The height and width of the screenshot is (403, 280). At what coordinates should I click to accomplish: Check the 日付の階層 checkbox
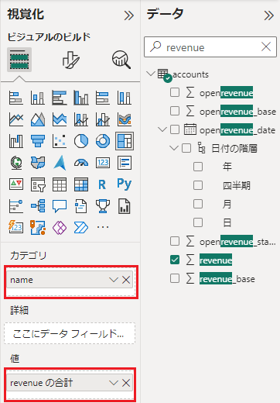click(x=186, y=148)
